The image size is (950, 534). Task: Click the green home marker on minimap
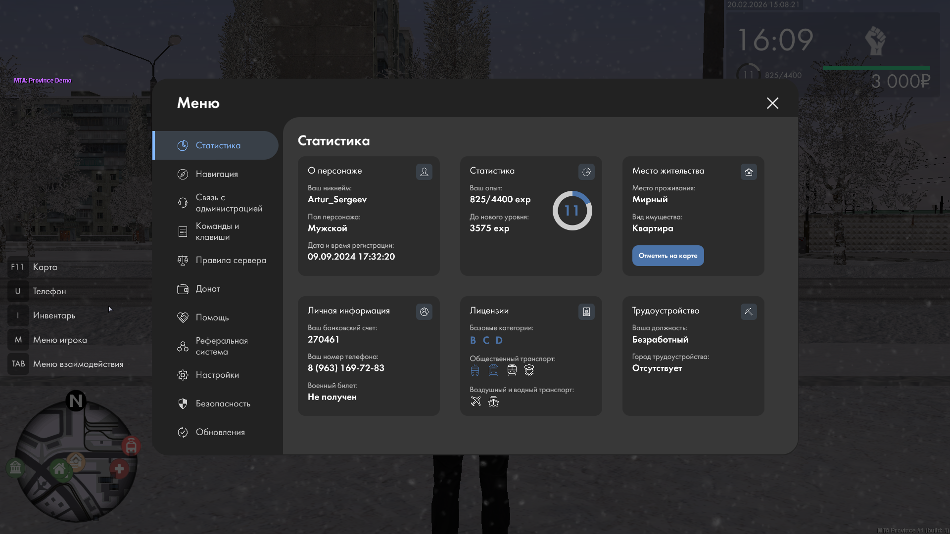coord(59,469)
